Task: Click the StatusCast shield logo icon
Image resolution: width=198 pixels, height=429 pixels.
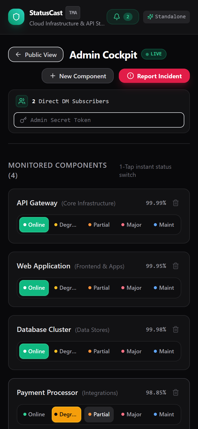Action: point(16,17)
